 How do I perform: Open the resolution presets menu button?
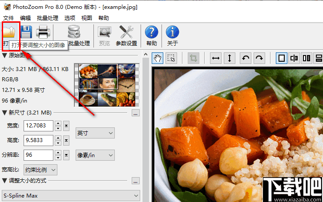[x=66, y=155]
